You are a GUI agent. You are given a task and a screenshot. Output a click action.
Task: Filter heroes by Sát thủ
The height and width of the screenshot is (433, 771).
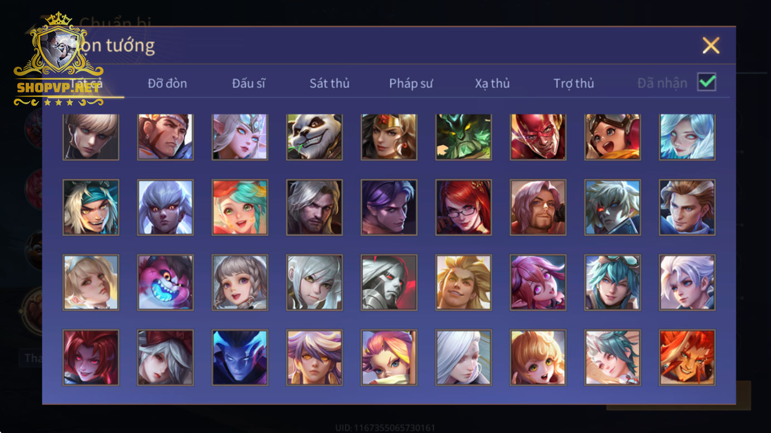point(329,84)
